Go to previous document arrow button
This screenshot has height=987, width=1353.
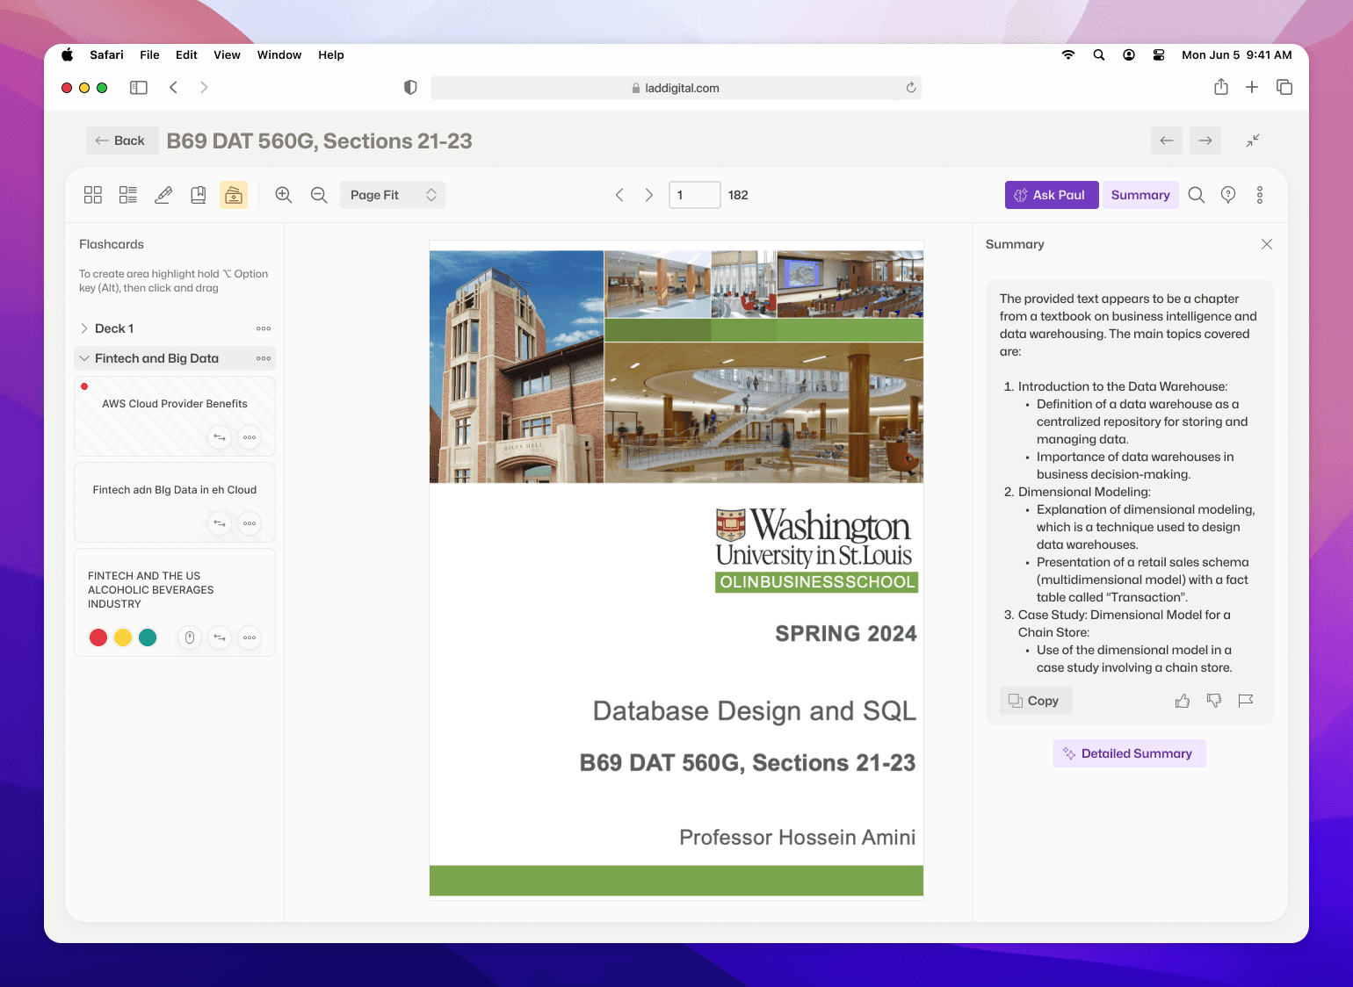1167,140
